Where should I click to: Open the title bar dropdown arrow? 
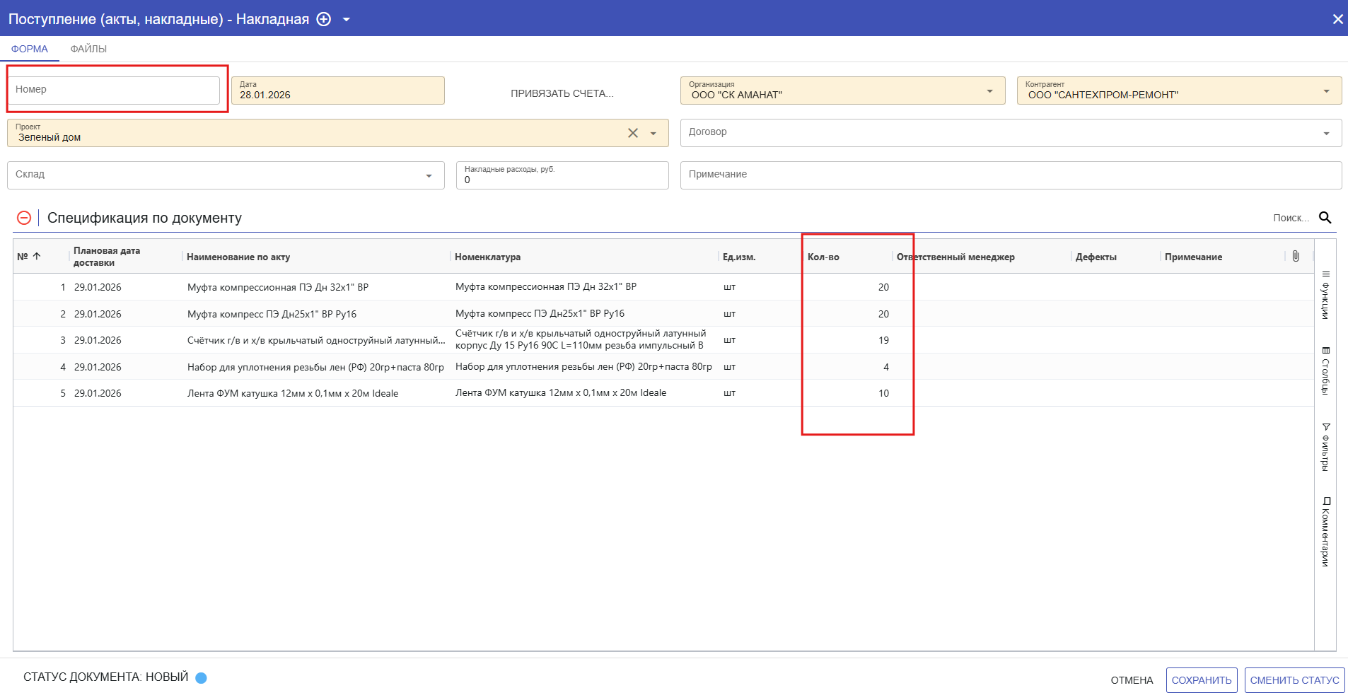pyautogui.click(x=347, y=19)
